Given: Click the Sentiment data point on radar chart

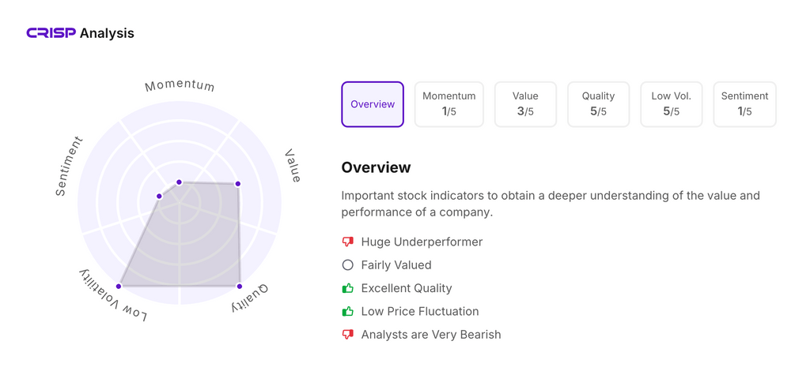Looking at the screenshot, I should [x=160, y=196].
